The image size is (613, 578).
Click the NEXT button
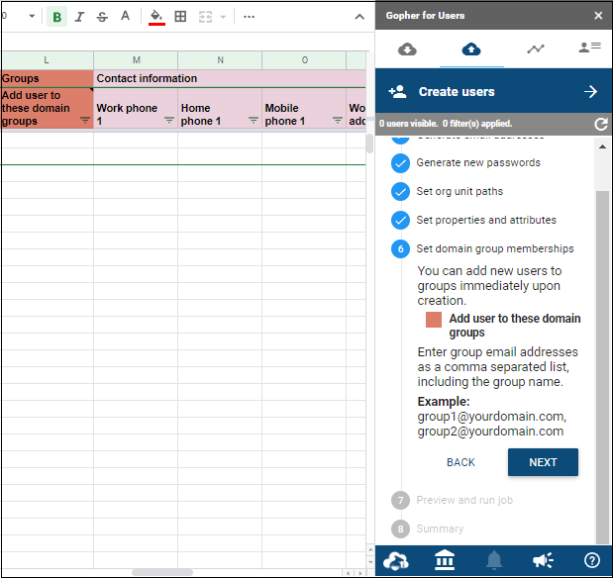(x=543, y=462)
